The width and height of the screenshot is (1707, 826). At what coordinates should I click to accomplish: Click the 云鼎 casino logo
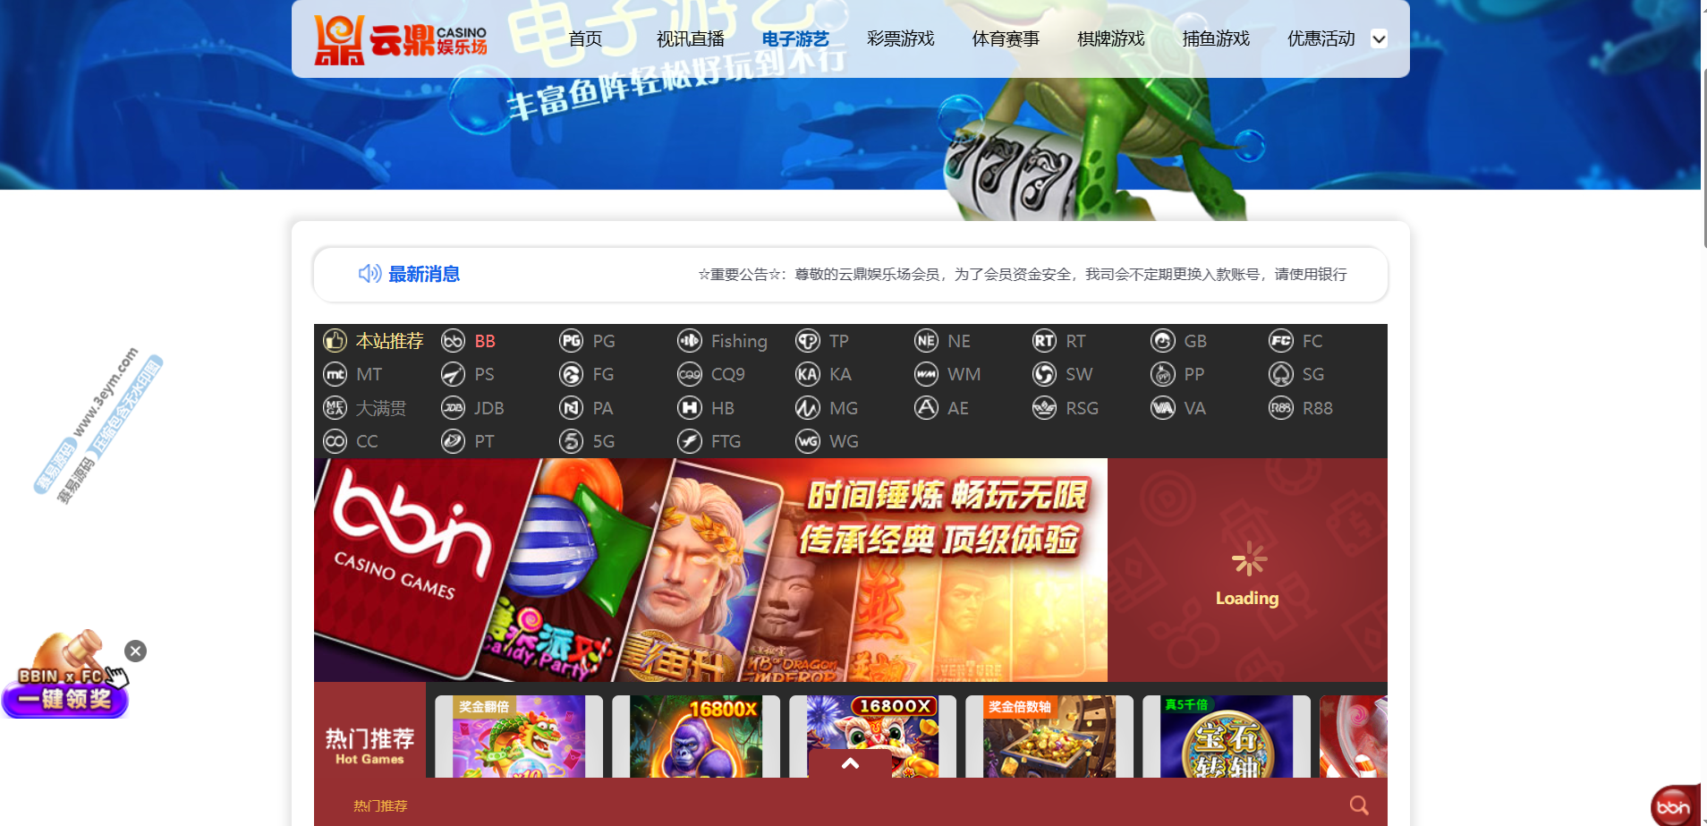pyautogui.click(x=400, y=39)
